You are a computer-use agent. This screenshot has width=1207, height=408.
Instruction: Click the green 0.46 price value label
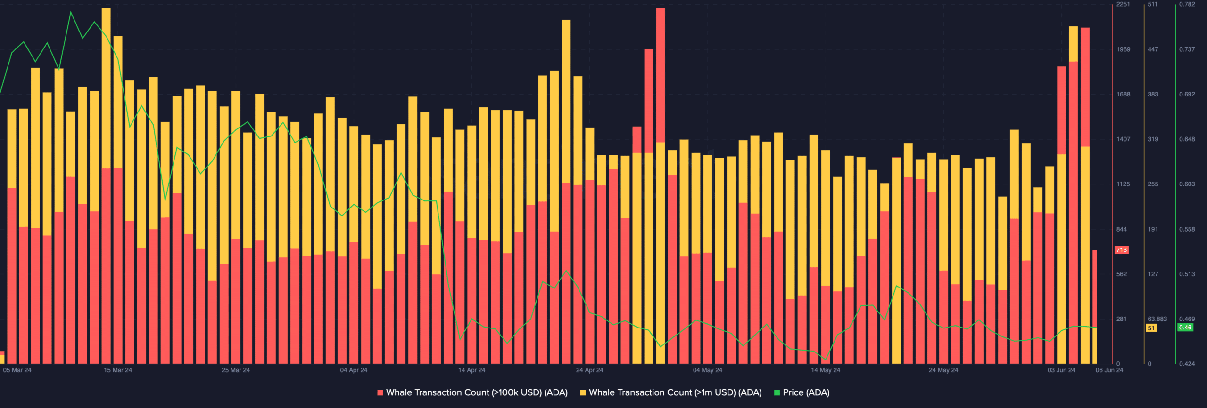click(x=1185, y=328)
